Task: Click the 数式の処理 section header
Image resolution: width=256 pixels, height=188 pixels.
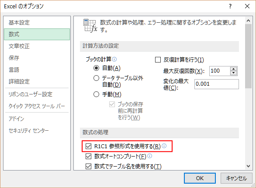Action: point(159,132)
